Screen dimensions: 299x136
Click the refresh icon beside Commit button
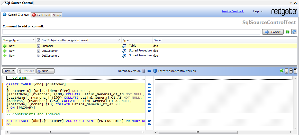pos(294,32)
